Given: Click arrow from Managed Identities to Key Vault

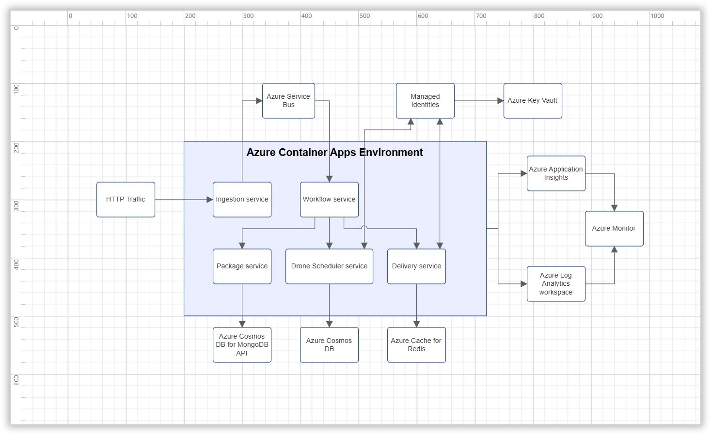Looking at the screenshot, I should tap(477, 101).
